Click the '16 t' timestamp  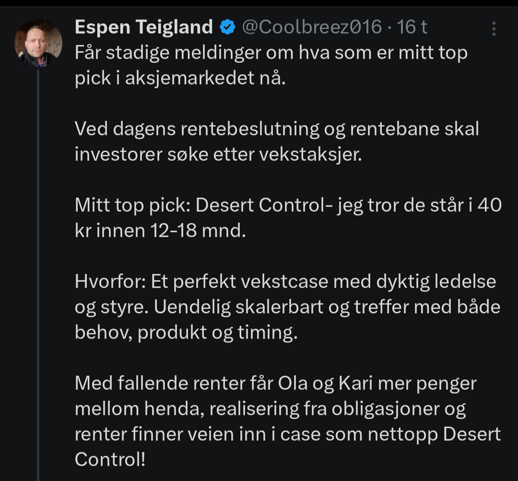[x=412, y=27]
